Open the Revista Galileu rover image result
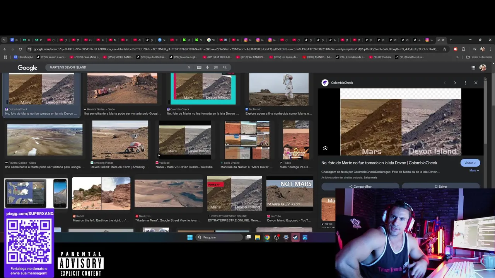This screenshot has height=278, width=495. (x=122, y=88)
